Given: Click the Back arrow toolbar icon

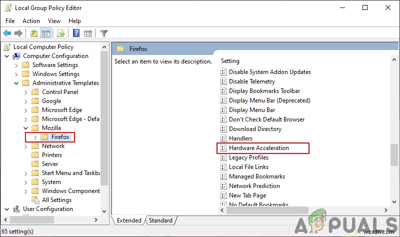Looking at the screenshot, I should click(7, 33).
